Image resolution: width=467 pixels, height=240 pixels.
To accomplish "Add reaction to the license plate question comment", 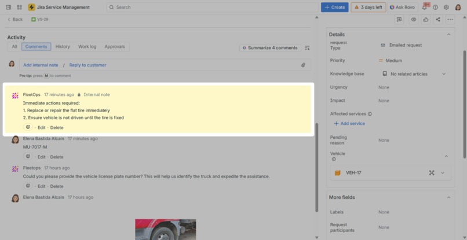I will point(28,186).
